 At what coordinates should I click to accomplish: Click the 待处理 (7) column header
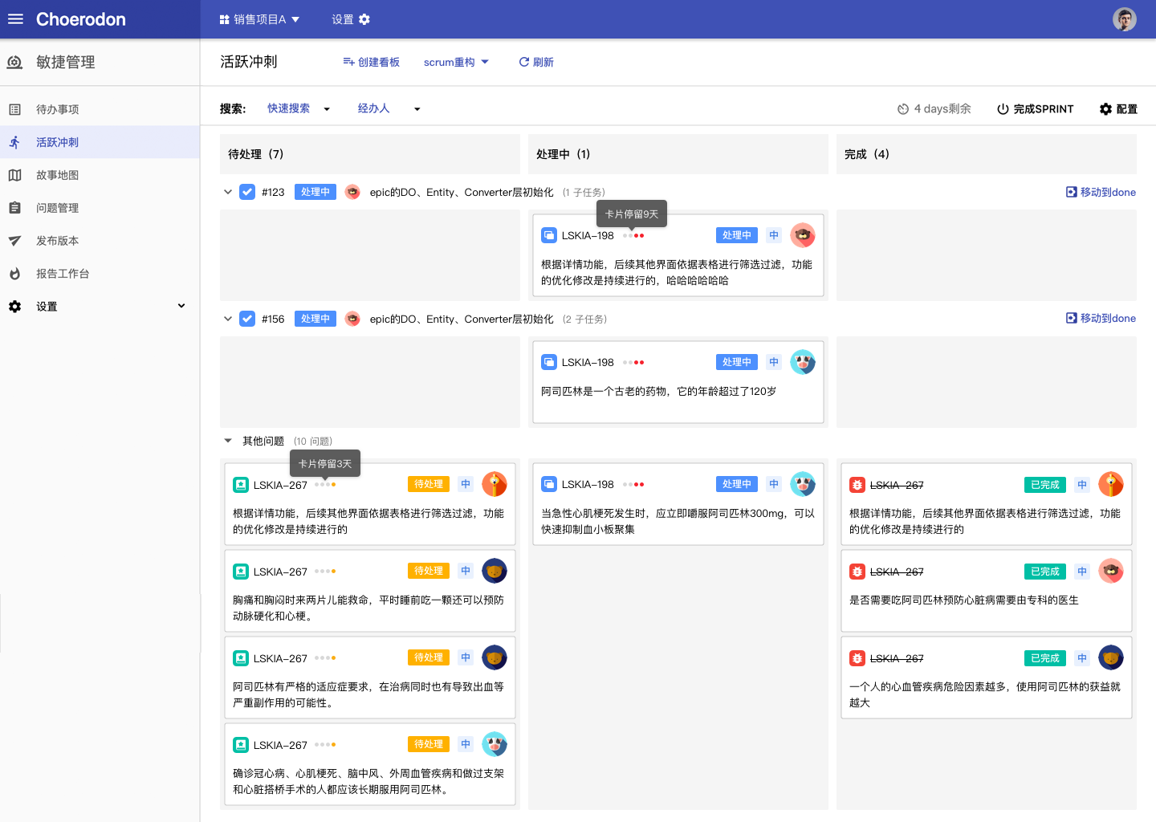click(x=370, y=154)
